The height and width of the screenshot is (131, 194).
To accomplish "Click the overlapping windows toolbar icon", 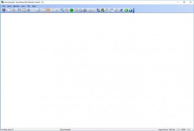I will (112, 10).
